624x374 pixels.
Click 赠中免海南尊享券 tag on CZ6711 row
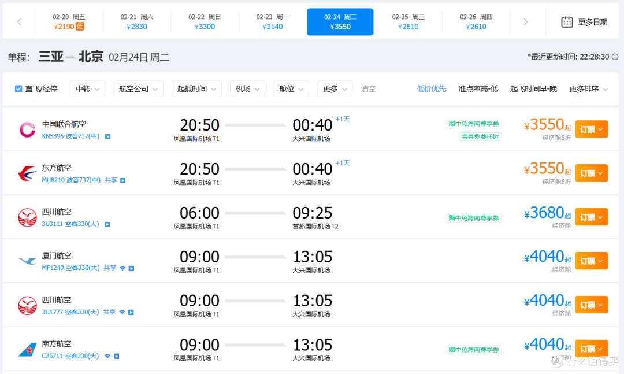tap(474, 350)
